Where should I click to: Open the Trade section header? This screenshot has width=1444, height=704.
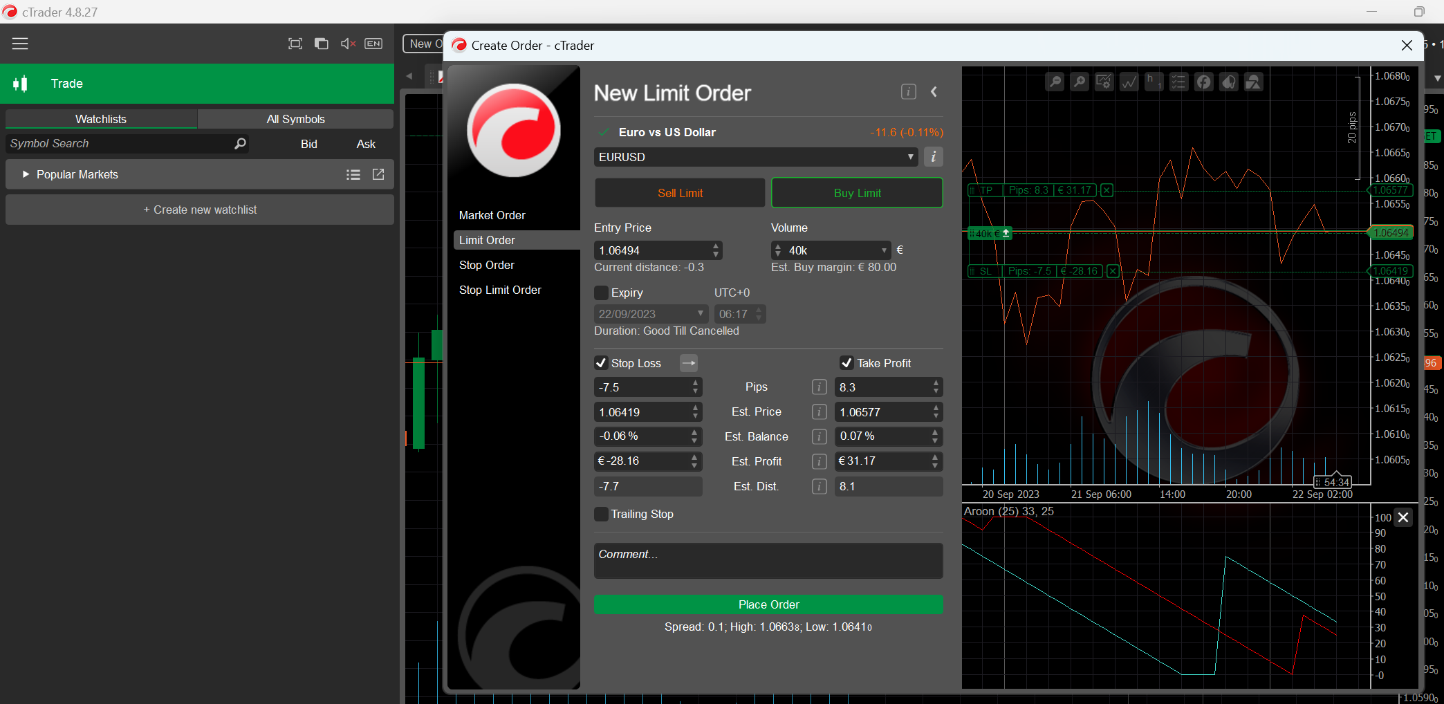coord(197,84)
